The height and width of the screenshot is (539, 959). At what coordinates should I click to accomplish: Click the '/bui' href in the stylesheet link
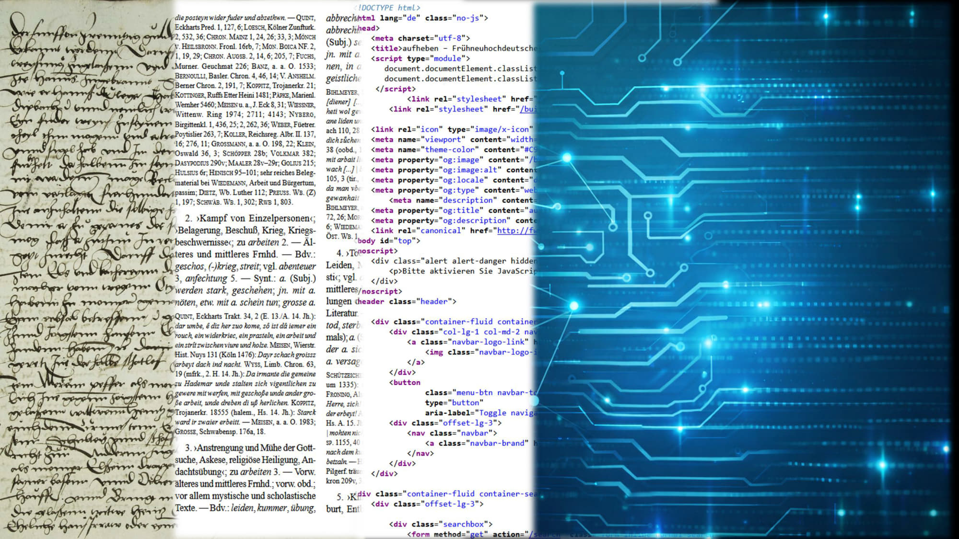coord(528,109)
